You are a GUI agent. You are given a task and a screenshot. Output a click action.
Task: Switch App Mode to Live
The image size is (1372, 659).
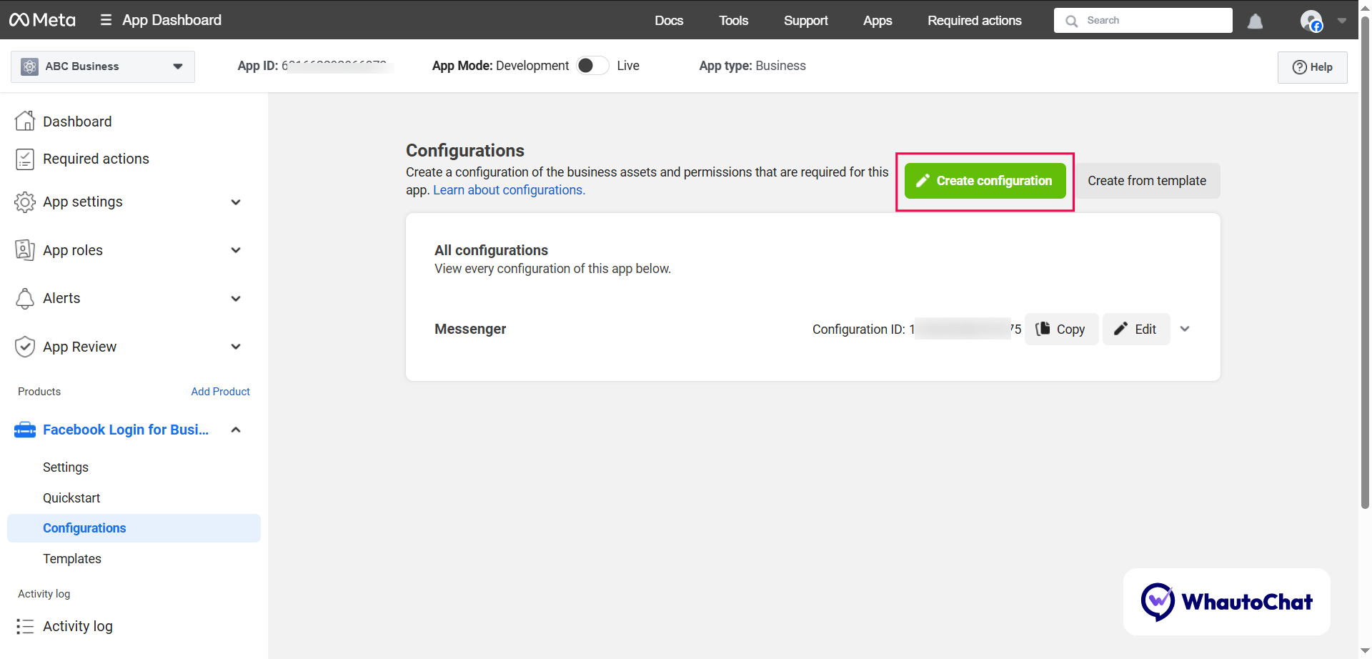pos(592,65)
